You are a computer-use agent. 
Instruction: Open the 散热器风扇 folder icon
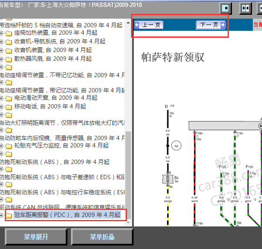click(9, 59)
